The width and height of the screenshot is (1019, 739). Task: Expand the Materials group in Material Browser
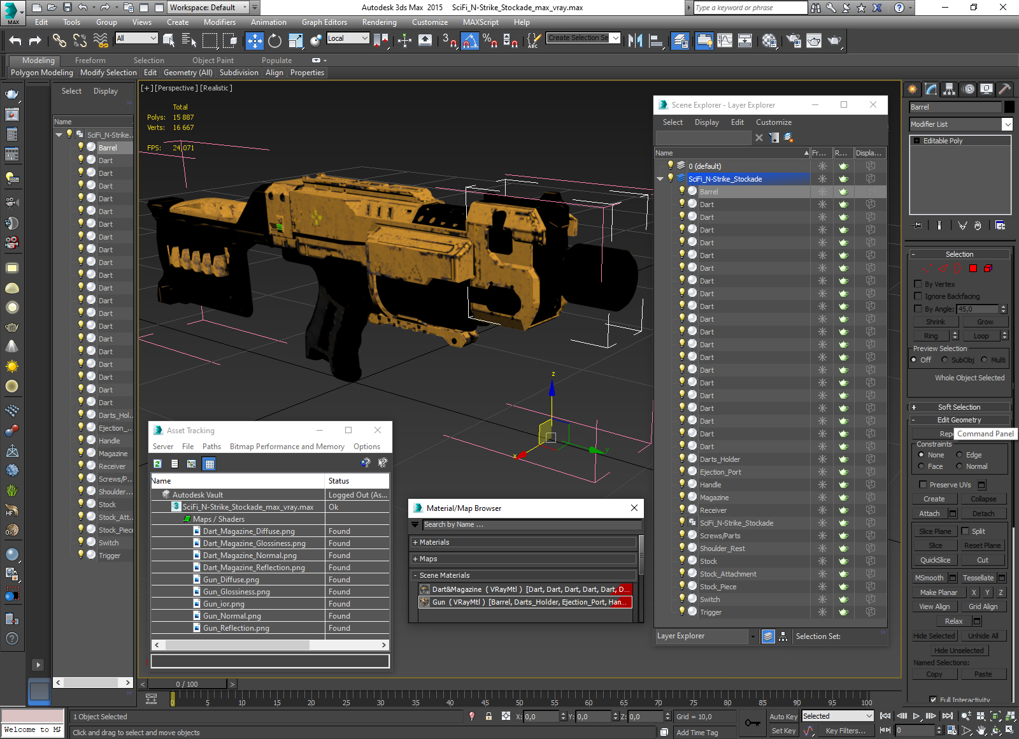click(x=523, y=542)
